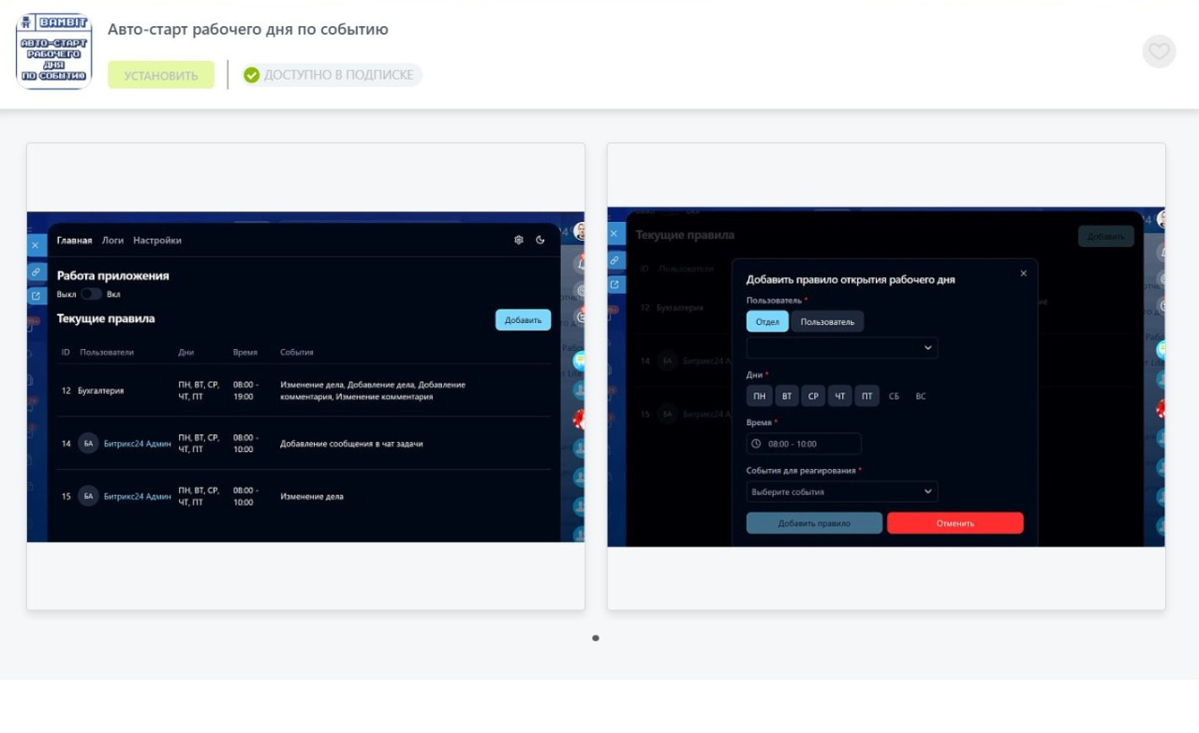Toggle the СБ day button
Image resolution: width=1199 pixels, height=733 pixels.
[894, 396]
